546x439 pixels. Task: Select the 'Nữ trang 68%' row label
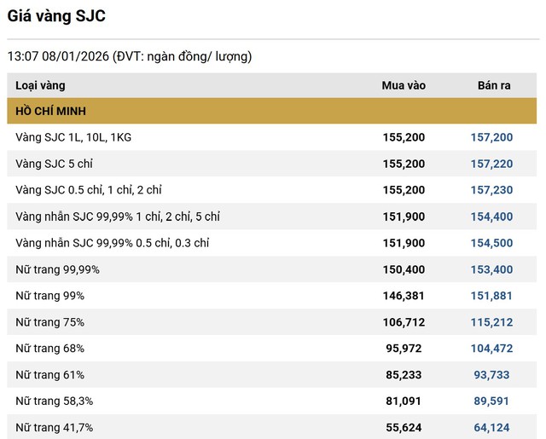point(49,349)
